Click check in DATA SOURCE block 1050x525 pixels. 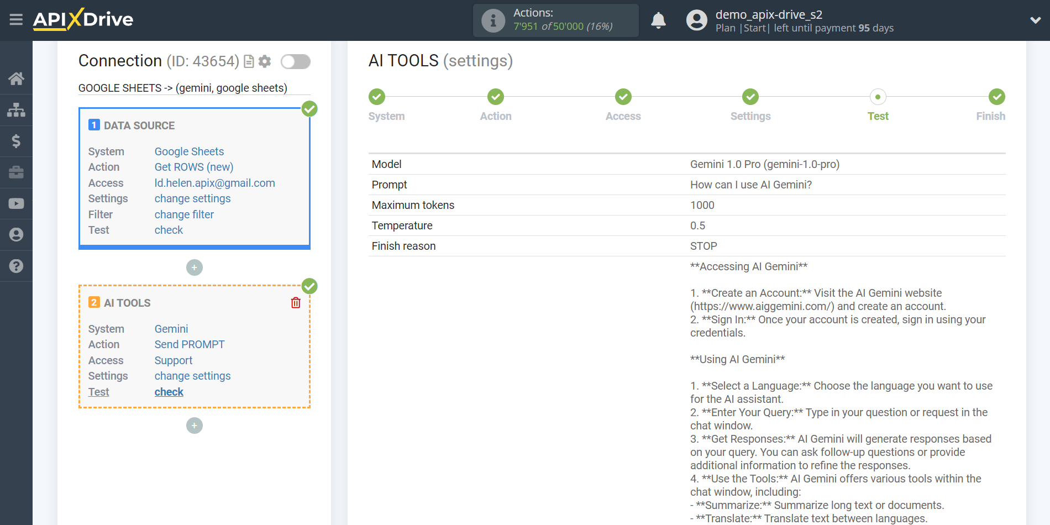pyautogui.click(x=169, y=230)
